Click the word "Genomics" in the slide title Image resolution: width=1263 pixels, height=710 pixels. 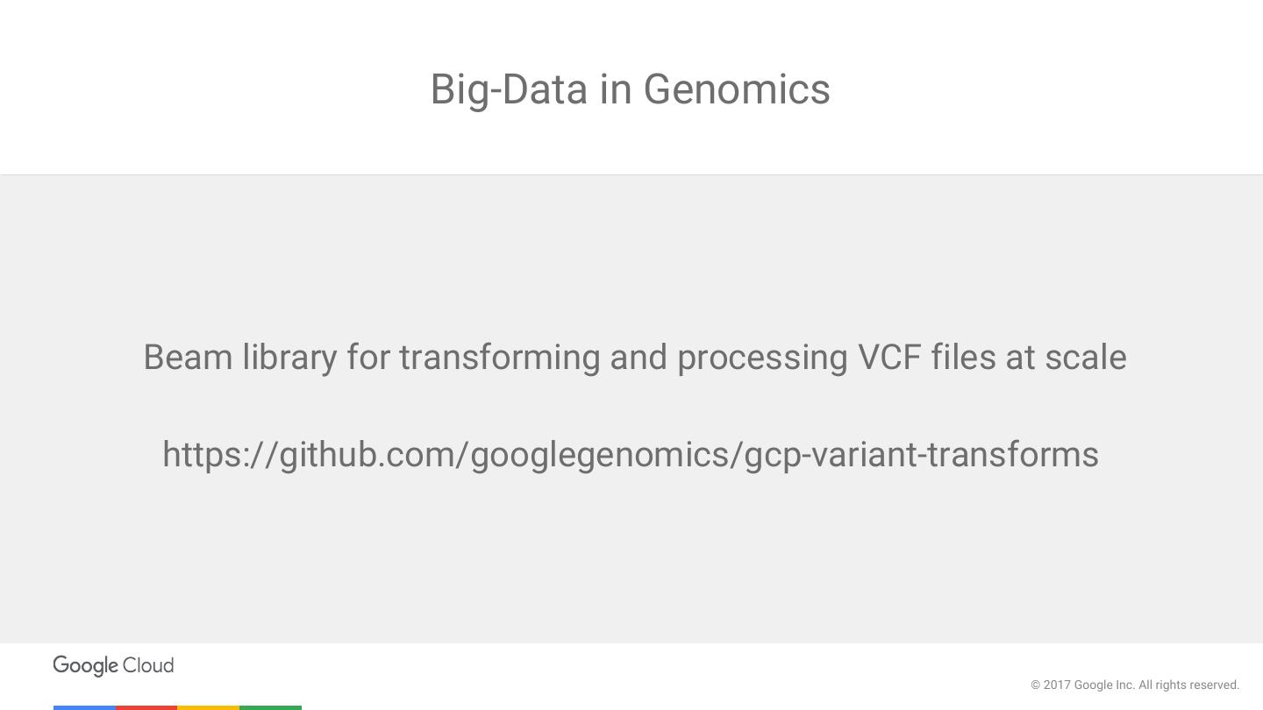[736, 89]
